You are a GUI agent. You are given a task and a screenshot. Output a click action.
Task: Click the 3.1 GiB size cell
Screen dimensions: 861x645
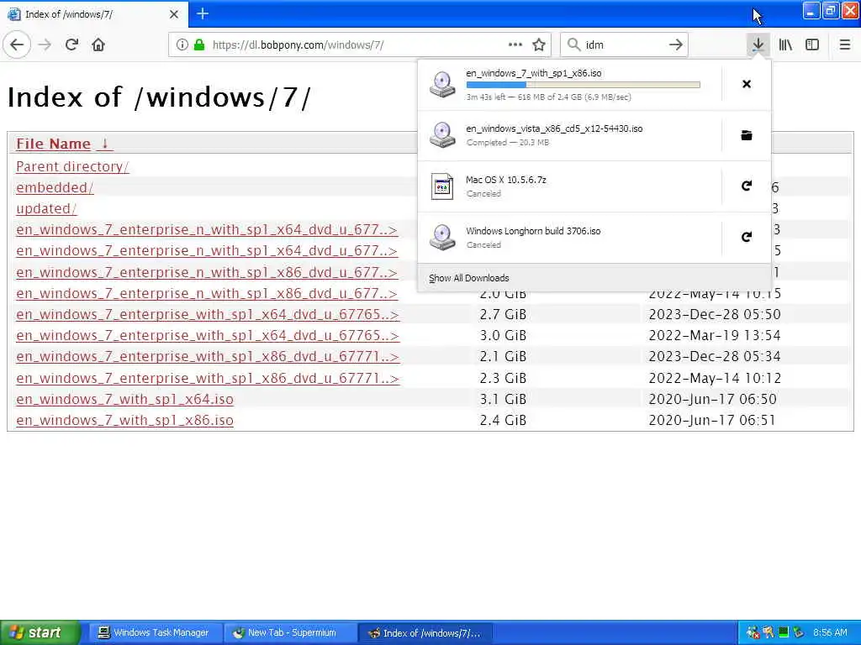pyautogui.click(x=503, y=399)
